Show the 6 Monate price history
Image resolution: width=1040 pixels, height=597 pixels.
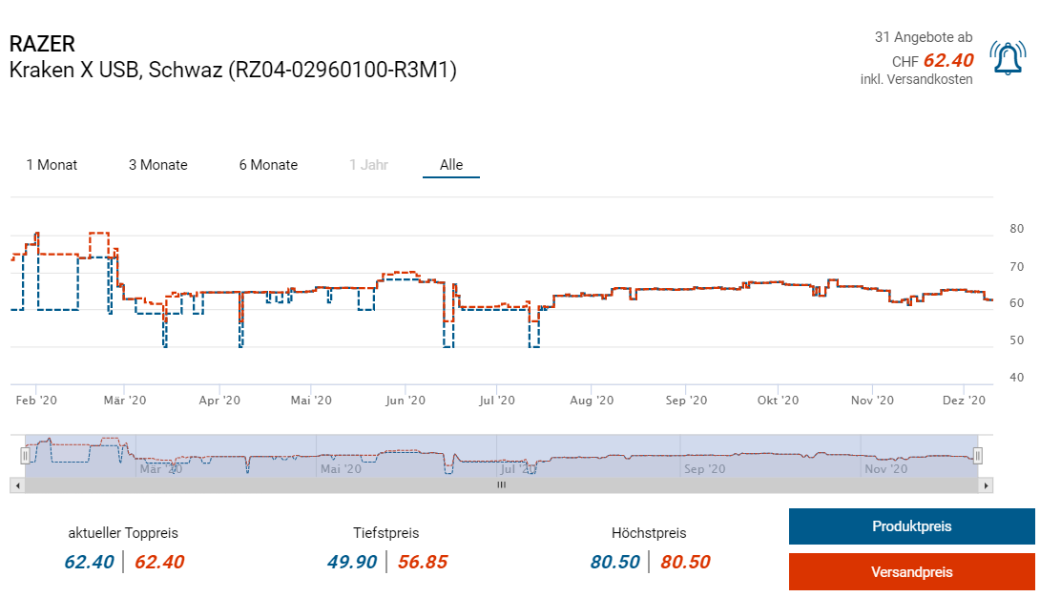[268, 165]
